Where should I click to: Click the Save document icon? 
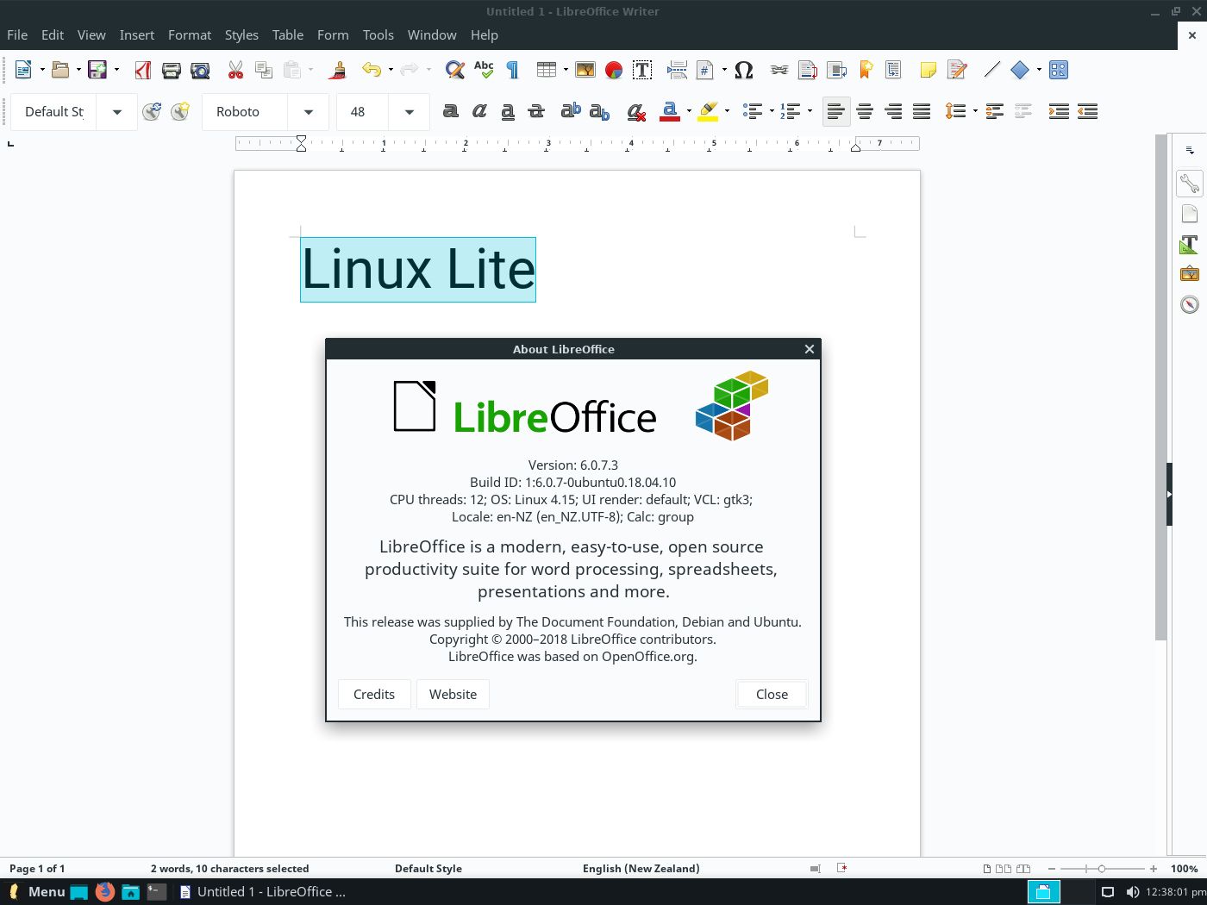97,70
